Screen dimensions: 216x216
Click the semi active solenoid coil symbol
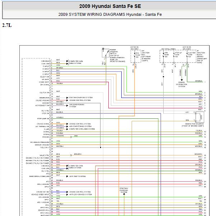tap(199, 117)
